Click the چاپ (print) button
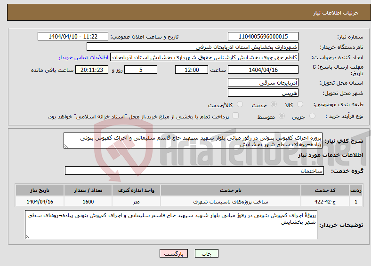 tap(206, 253)
